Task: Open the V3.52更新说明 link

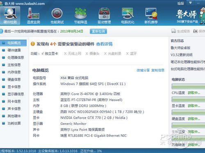Action: (x=182, y=55)
